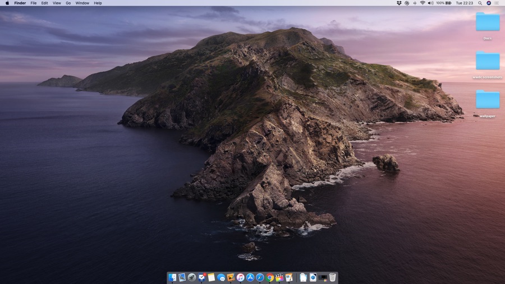505x284 pixels.
Task: Open Spotlight search magnifier
Action: click(480, 3)
